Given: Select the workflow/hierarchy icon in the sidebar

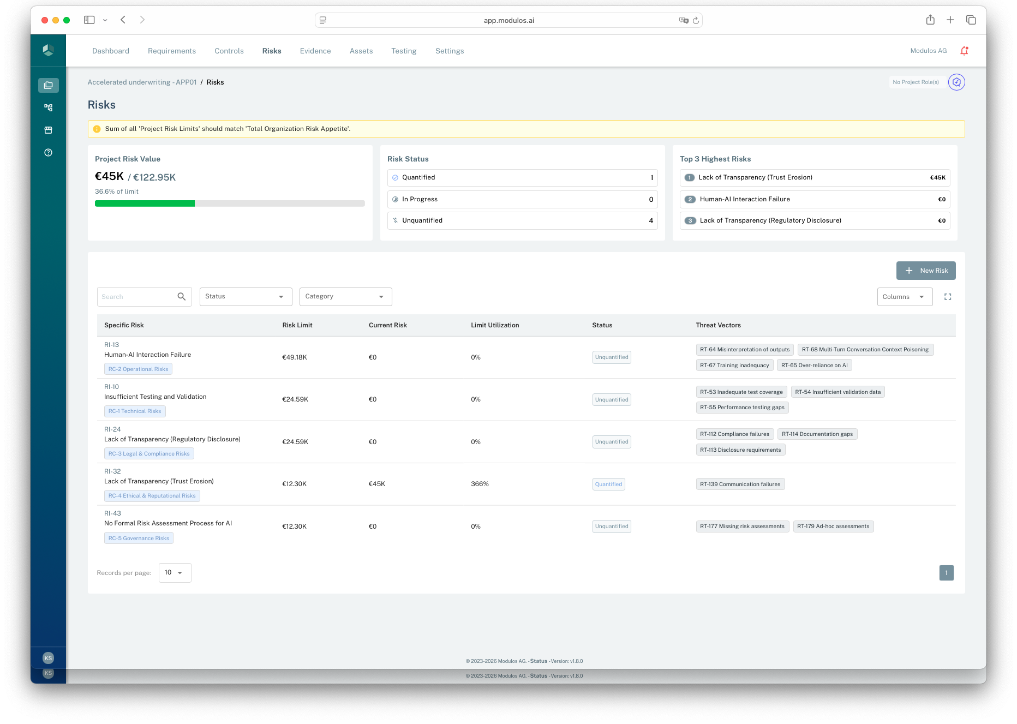Looking at the screenshot, I should tap(48, 107).
